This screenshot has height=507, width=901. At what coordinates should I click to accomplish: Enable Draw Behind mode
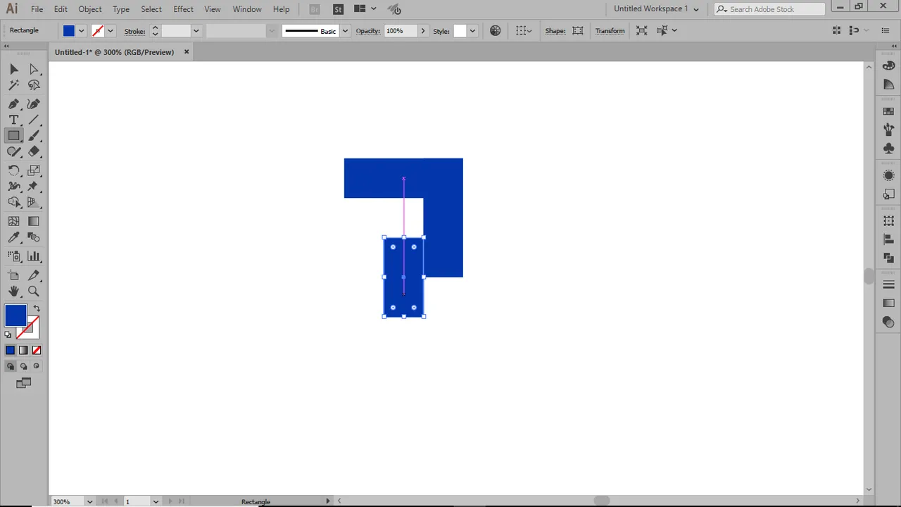click(x=23, y=366)
